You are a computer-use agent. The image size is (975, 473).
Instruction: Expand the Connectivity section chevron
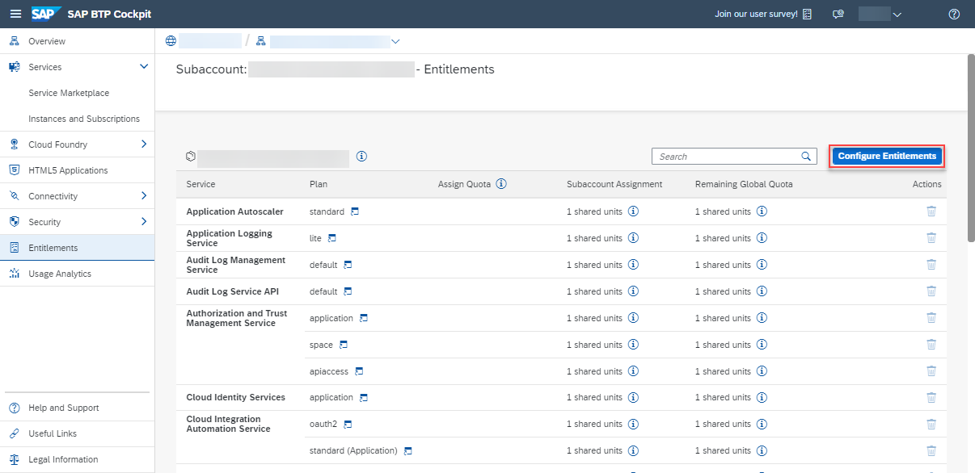pos(144,196)
